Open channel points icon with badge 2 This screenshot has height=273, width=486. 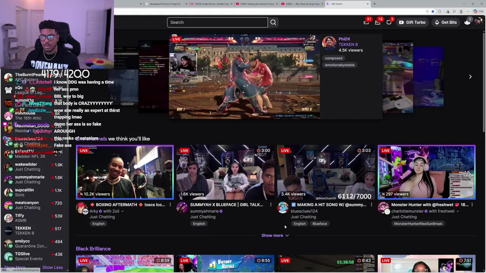(x=467, y=22)
